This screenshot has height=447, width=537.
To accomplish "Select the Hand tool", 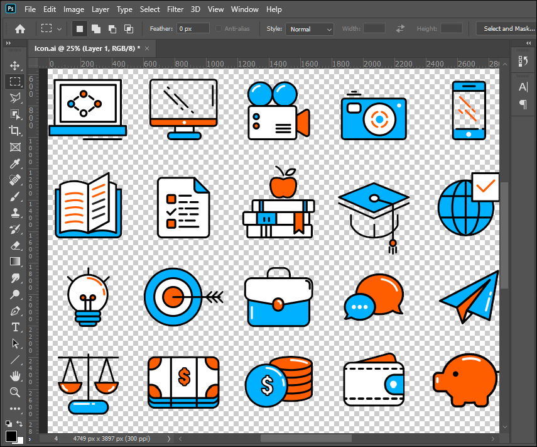I will point(15,376).
